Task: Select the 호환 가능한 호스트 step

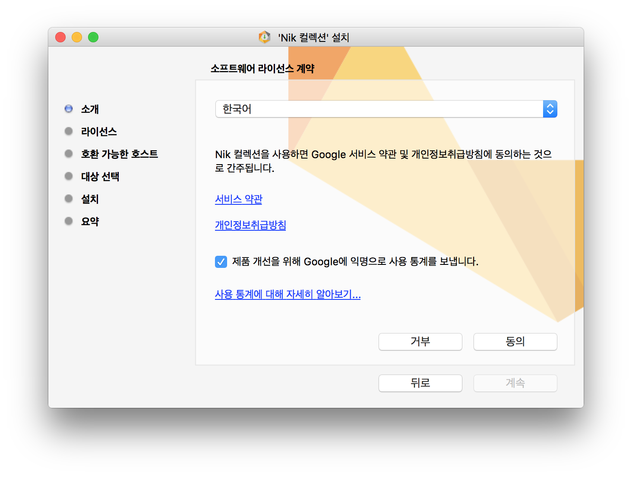Action: click(x=120, y=154)
